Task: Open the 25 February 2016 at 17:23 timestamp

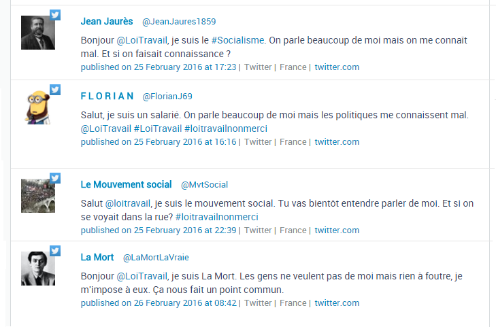Action: coord(159,67)
